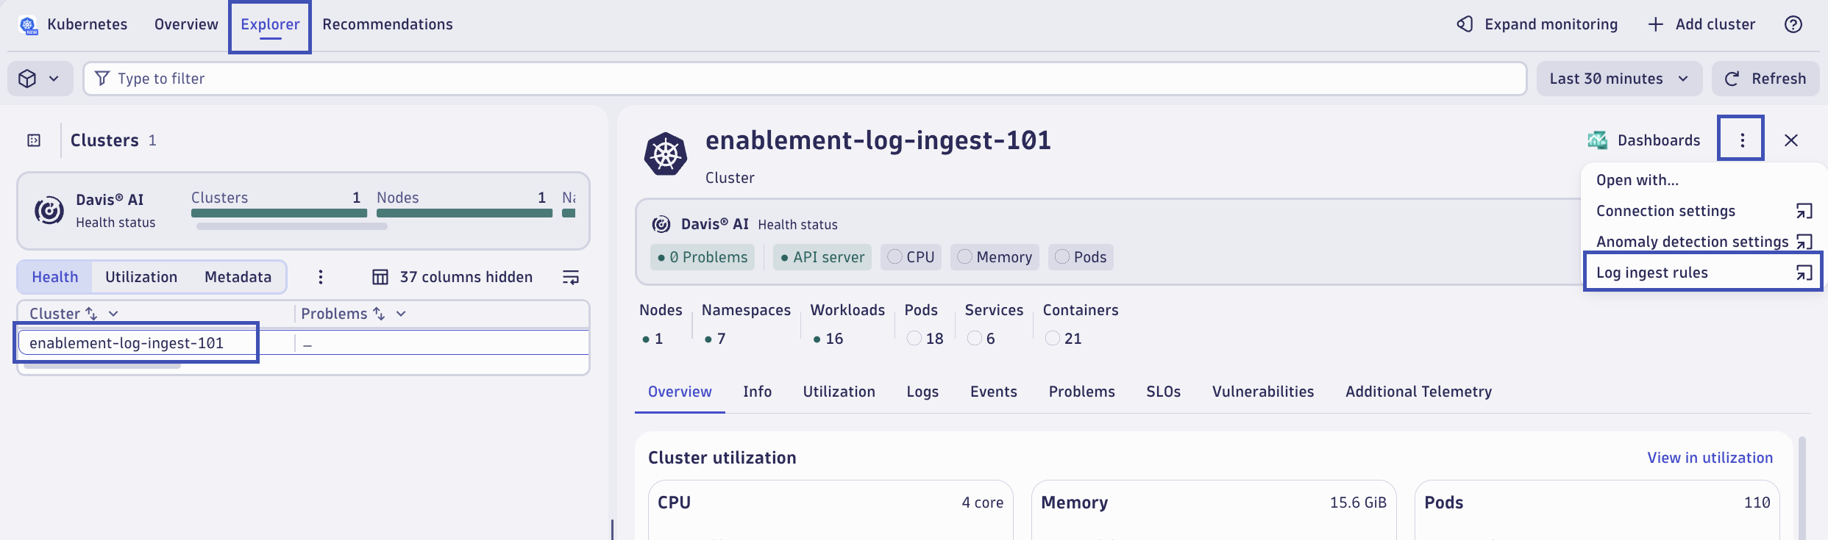Click the API server status chip
The image size is (1828, 540).
pos(822,257)
